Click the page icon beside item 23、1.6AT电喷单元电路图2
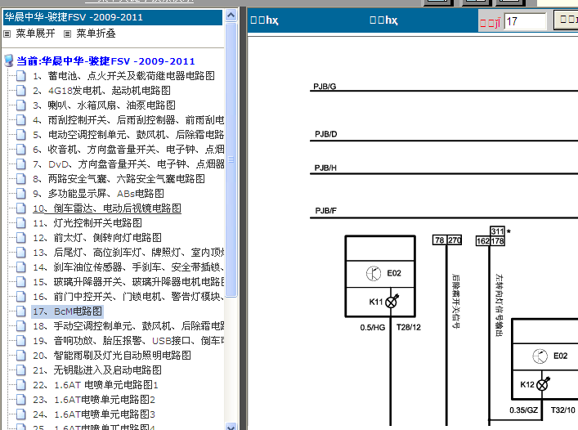578x430 pixels. coord(21,400)
